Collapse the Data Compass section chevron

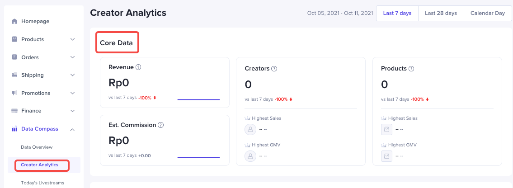73,129
